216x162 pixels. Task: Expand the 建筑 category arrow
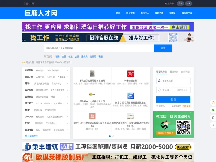pyautogui.click(x=67, y=84)
